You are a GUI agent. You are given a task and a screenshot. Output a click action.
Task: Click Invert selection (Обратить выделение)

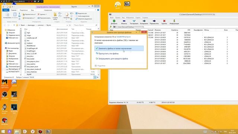pyautogui.click(x=84, y=19)
